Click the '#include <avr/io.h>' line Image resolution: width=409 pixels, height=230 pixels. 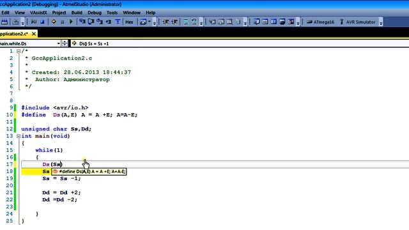click(x=55, y=108)
